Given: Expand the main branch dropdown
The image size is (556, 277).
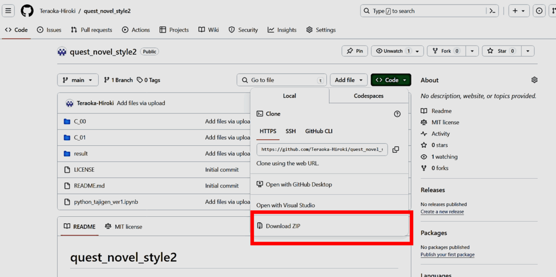Looking at the screenshot, I should click(78, 80).
